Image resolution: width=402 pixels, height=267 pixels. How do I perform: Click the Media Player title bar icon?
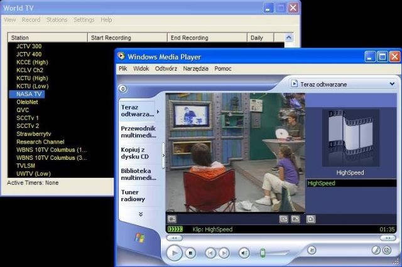pos(121,56)
